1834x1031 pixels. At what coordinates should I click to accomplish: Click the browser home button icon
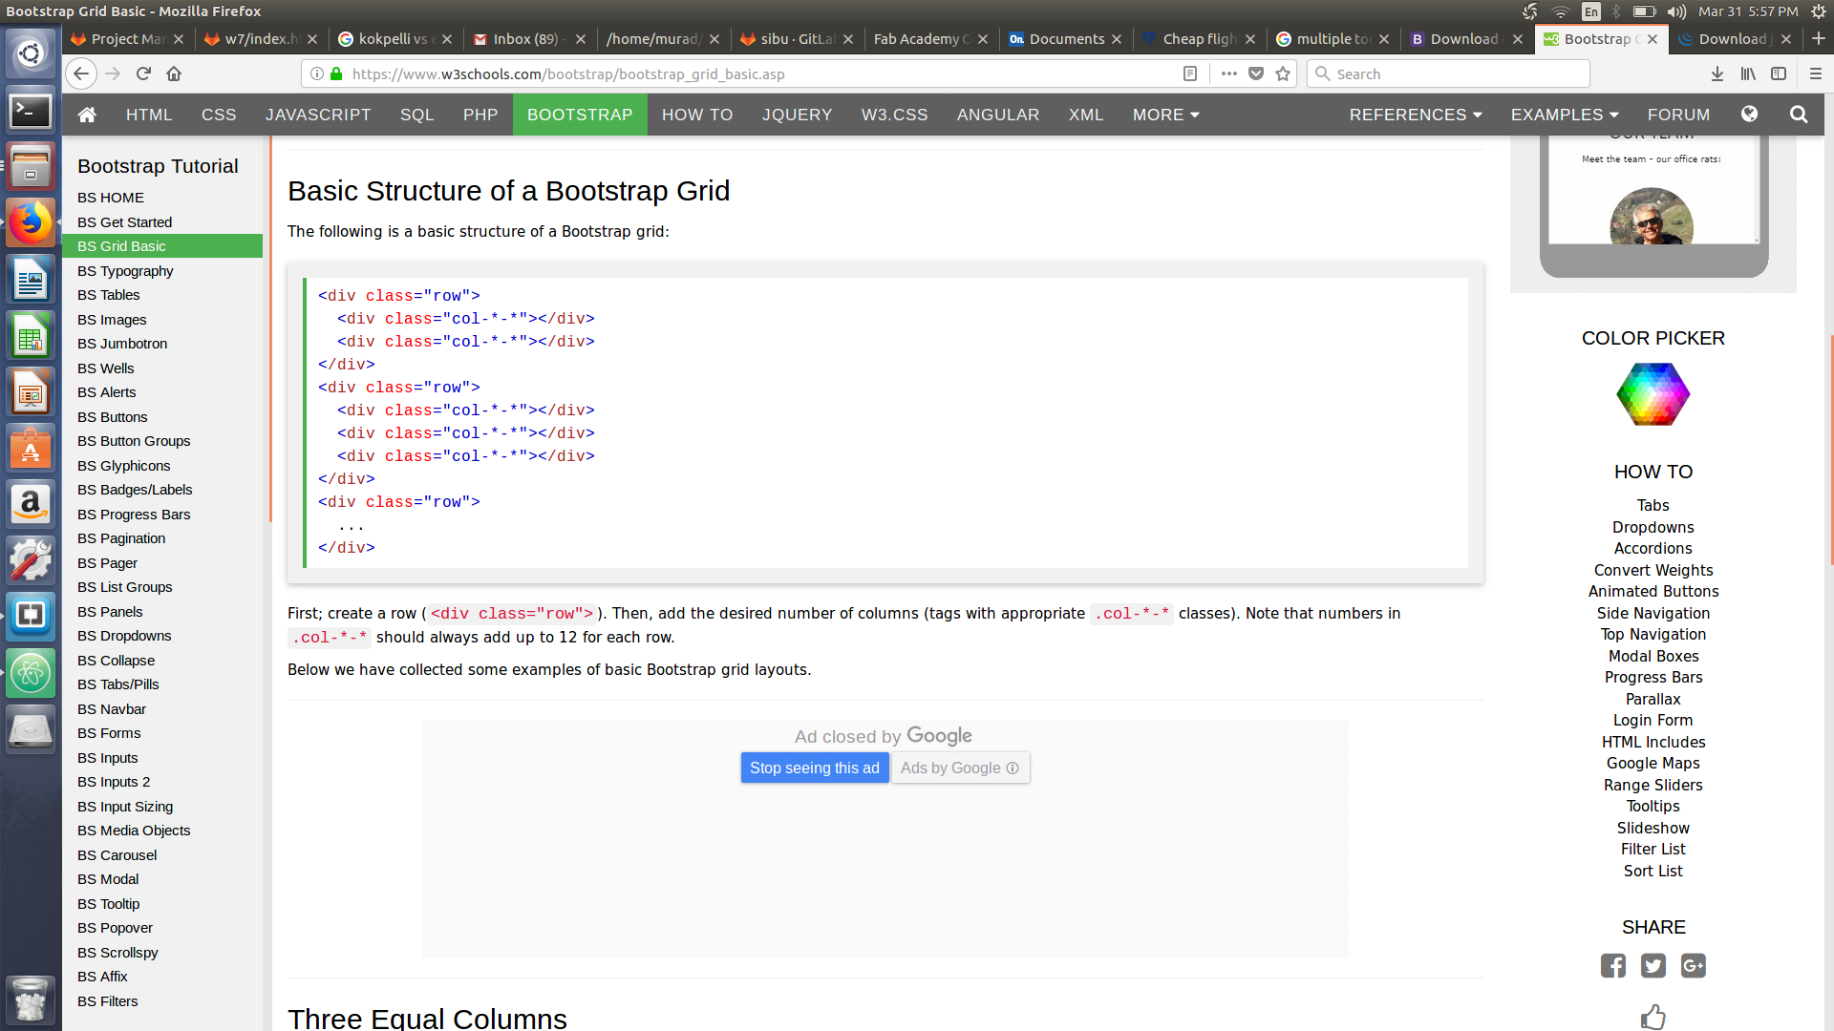[x=174, y=74]
